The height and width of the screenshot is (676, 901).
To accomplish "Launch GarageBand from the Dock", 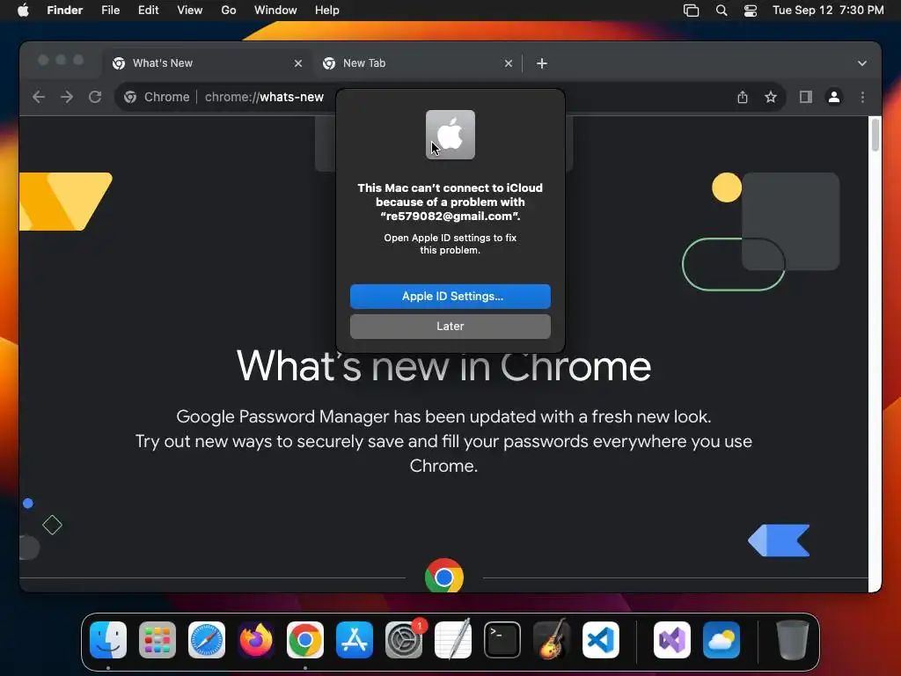I will 552,640.
